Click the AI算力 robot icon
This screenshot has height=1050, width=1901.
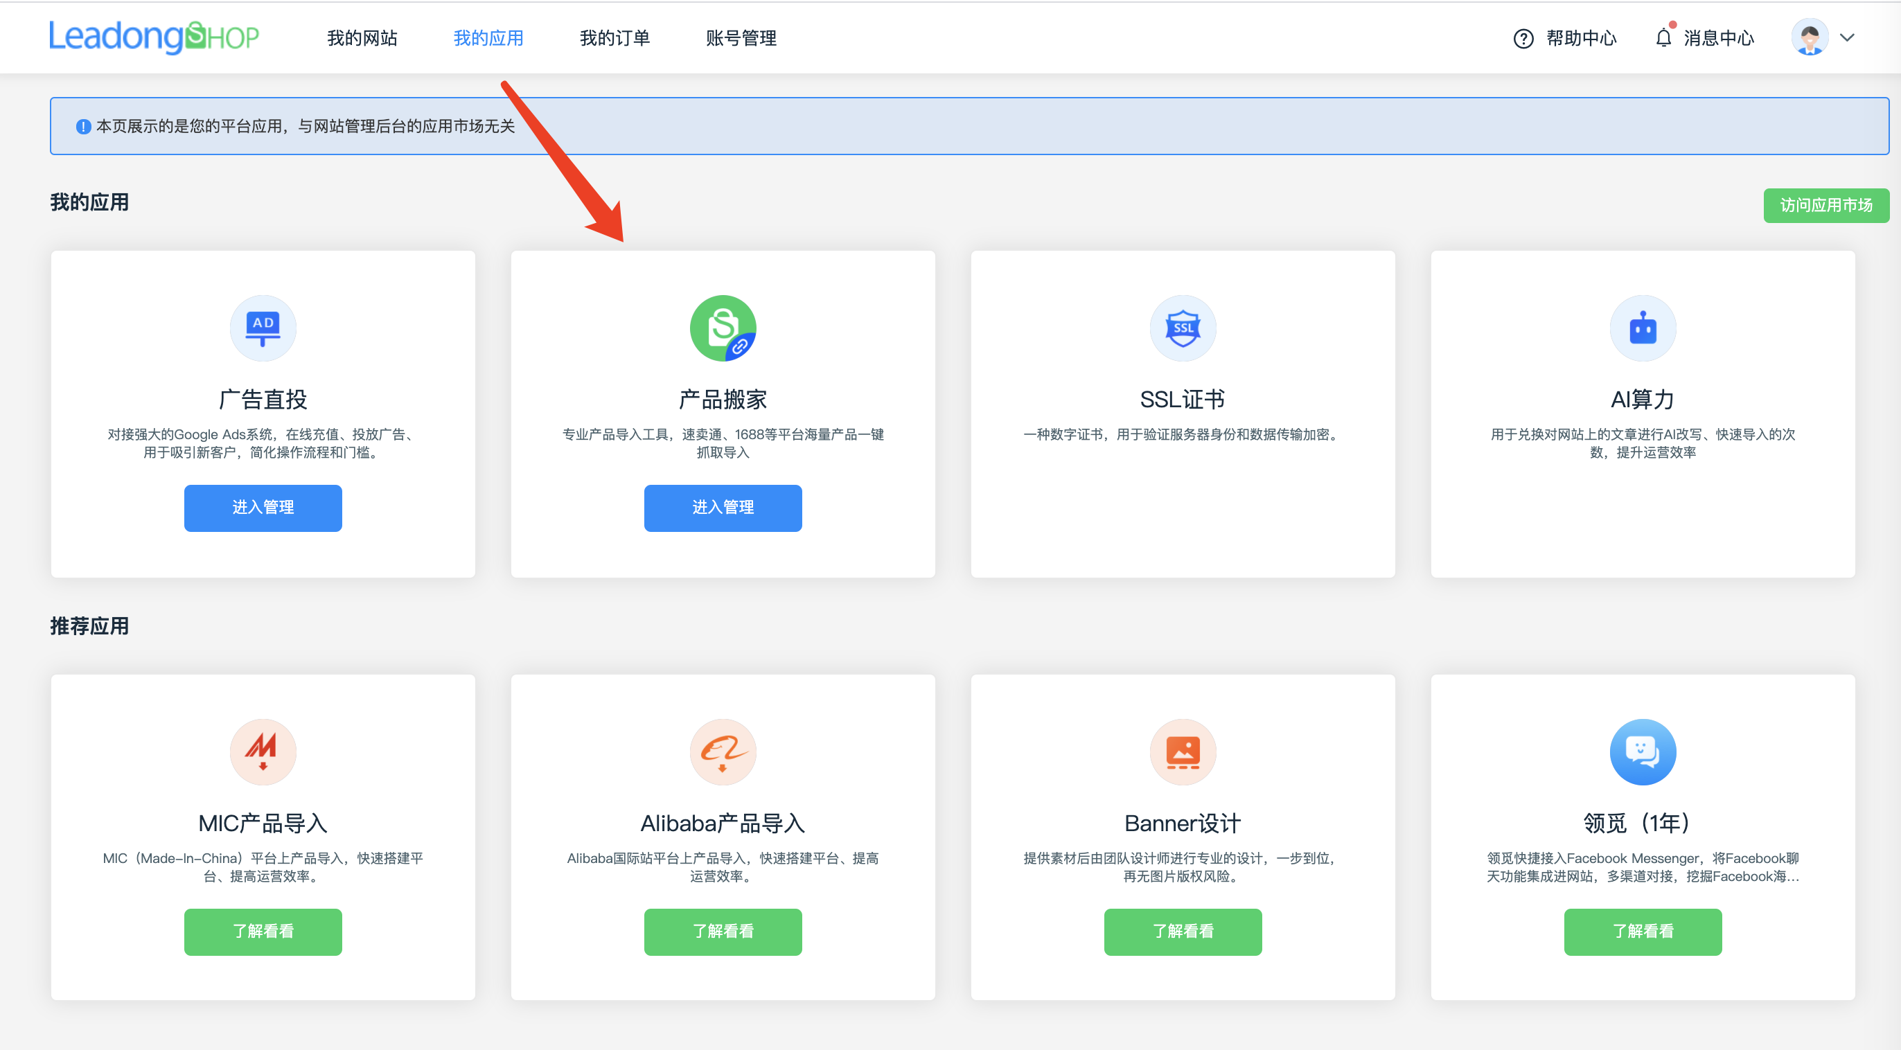1642,328
